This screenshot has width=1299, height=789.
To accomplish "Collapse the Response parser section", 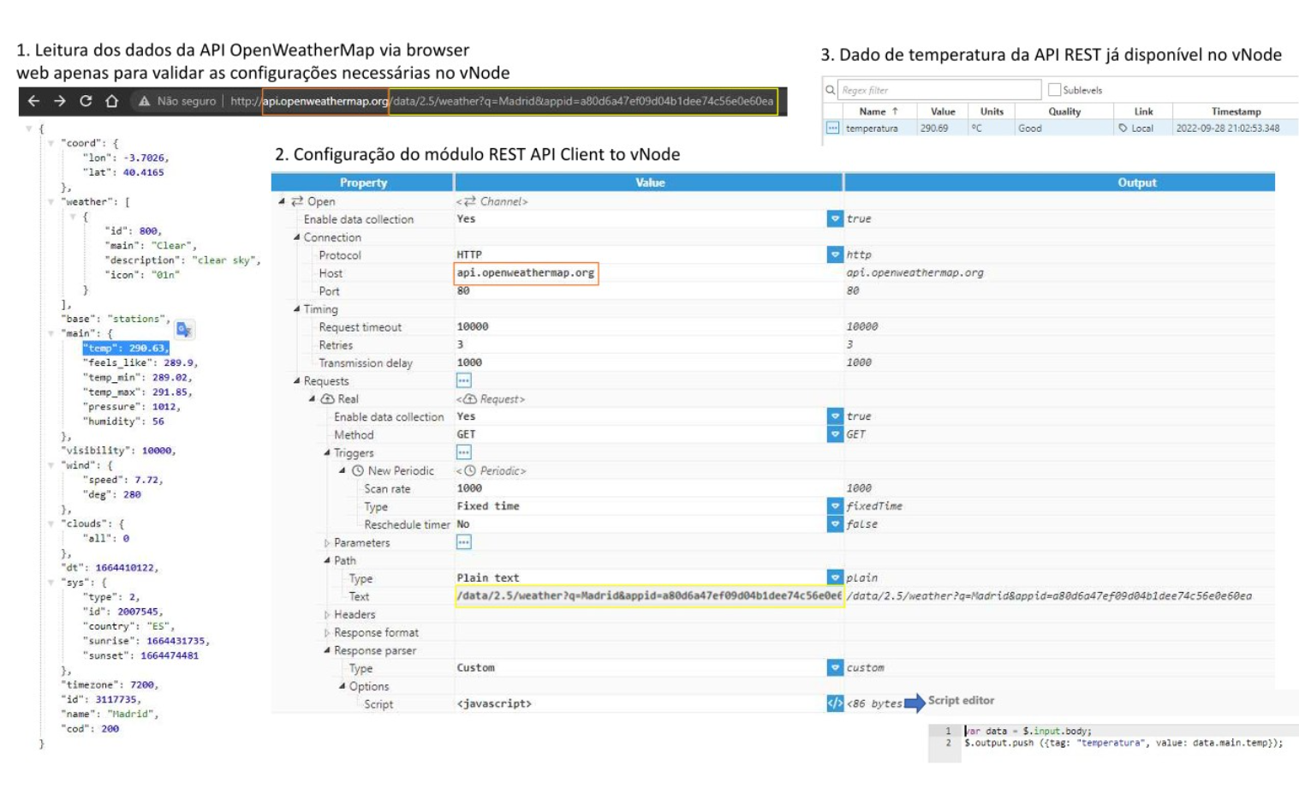I will pyautogui.click(x=327, y=651).
